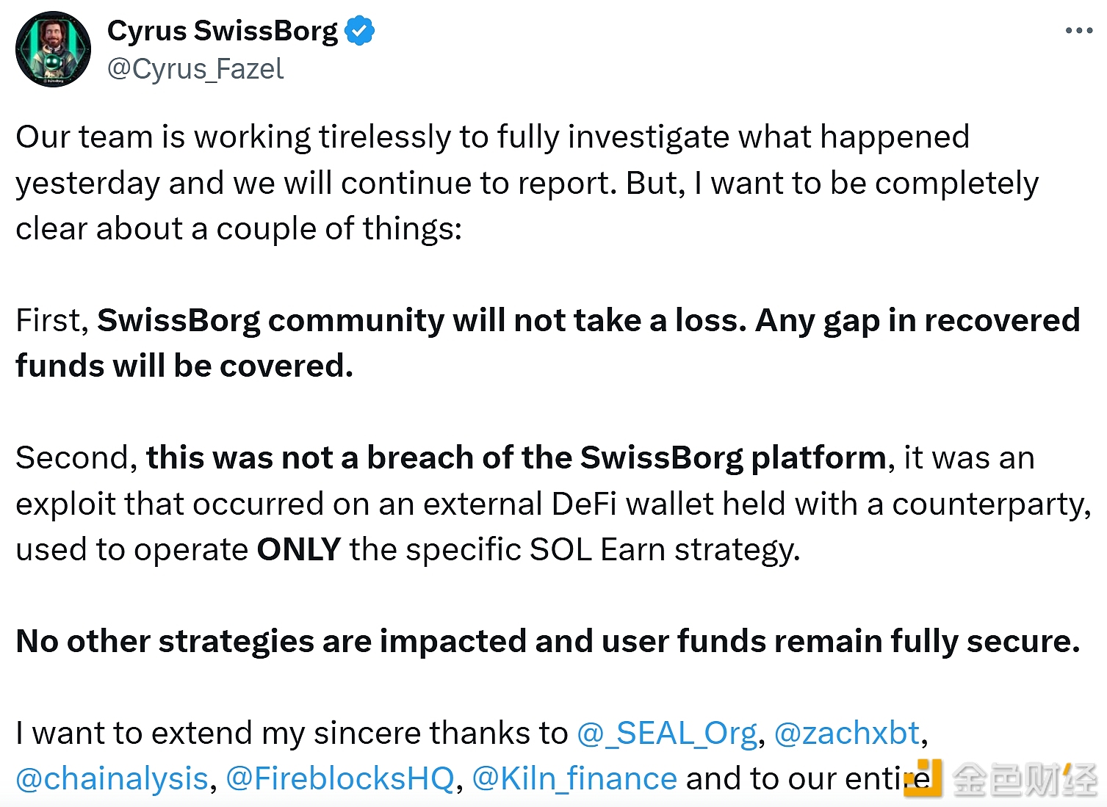Image resolution: width=1107 pixels, height=807 pixels.
Task: Select the bold text about community not taking a loss
Action: click(x=588, y=321)
